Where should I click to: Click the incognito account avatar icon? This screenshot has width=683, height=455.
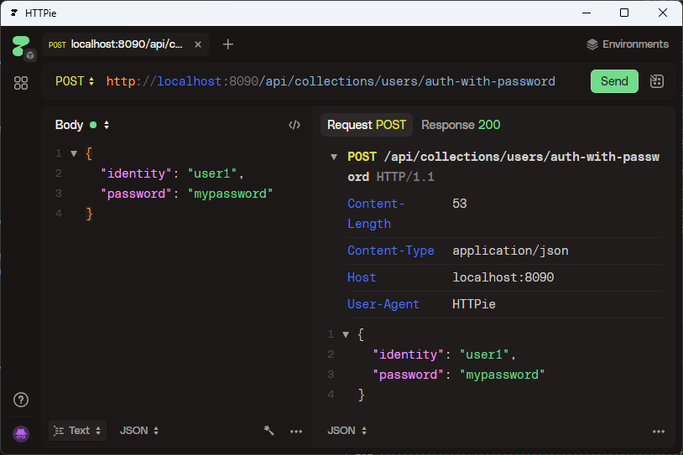(21, 433)
